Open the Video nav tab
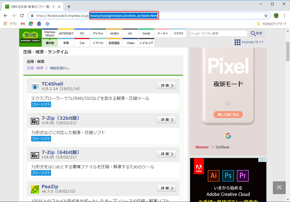The width and height of the screenshot is (290, 202). 130,43
